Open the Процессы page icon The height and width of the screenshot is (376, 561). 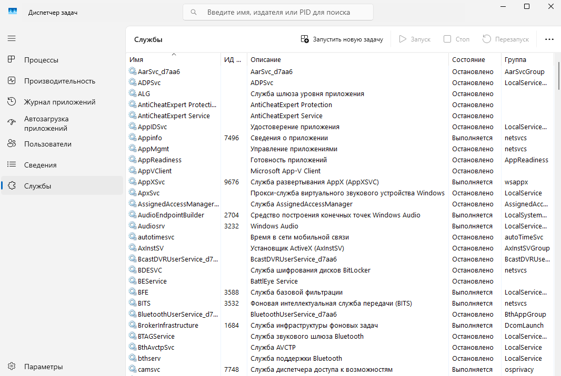[x=12, y=59]
